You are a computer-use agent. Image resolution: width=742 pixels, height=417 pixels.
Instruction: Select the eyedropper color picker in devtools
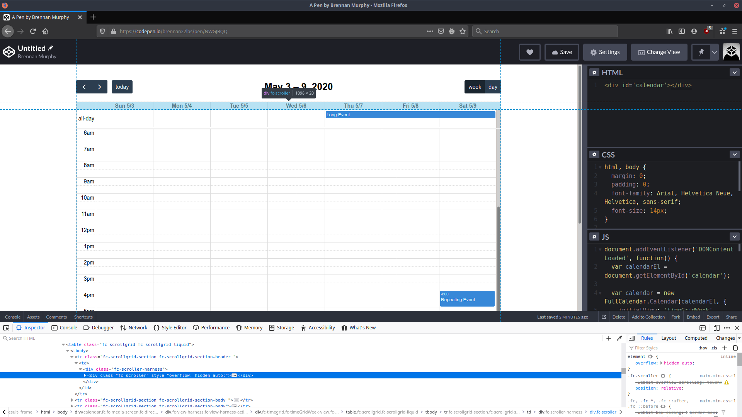pyautogui.click(x=620, y=338)
